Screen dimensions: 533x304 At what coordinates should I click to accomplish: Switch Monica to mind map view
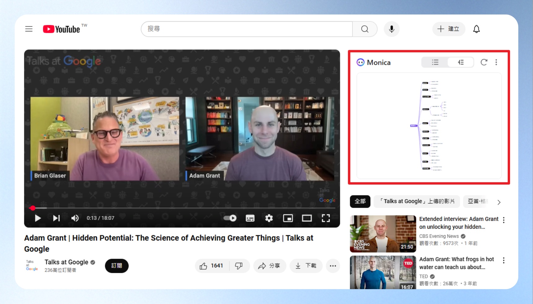pos(461,62)
